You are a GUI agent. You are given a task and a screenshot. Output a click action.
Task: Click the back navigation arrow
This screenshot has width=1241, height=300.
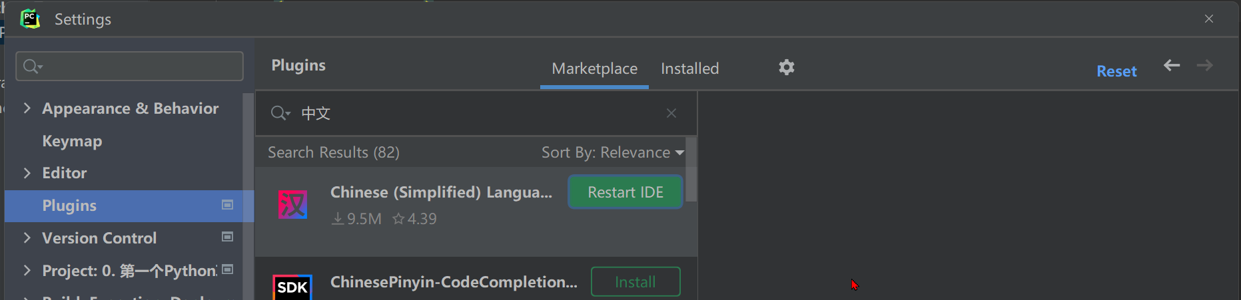[1172, 65]
